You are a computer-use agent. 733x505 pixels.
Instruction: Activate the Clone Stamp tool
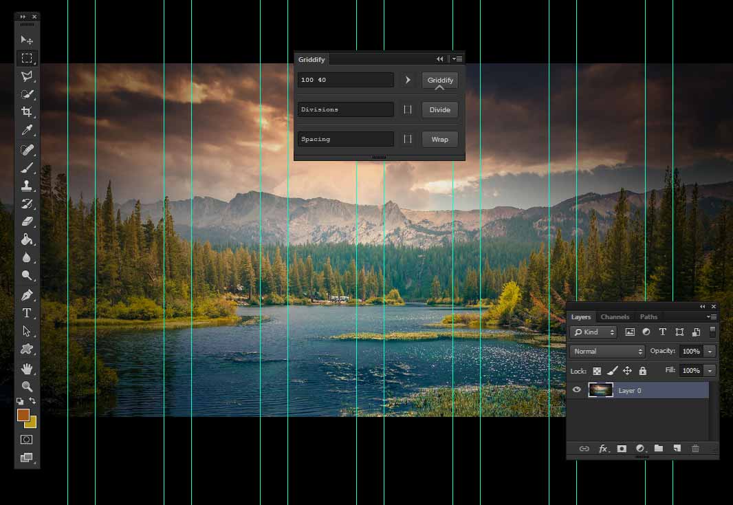pyautogui.click(x=28, y=184)
